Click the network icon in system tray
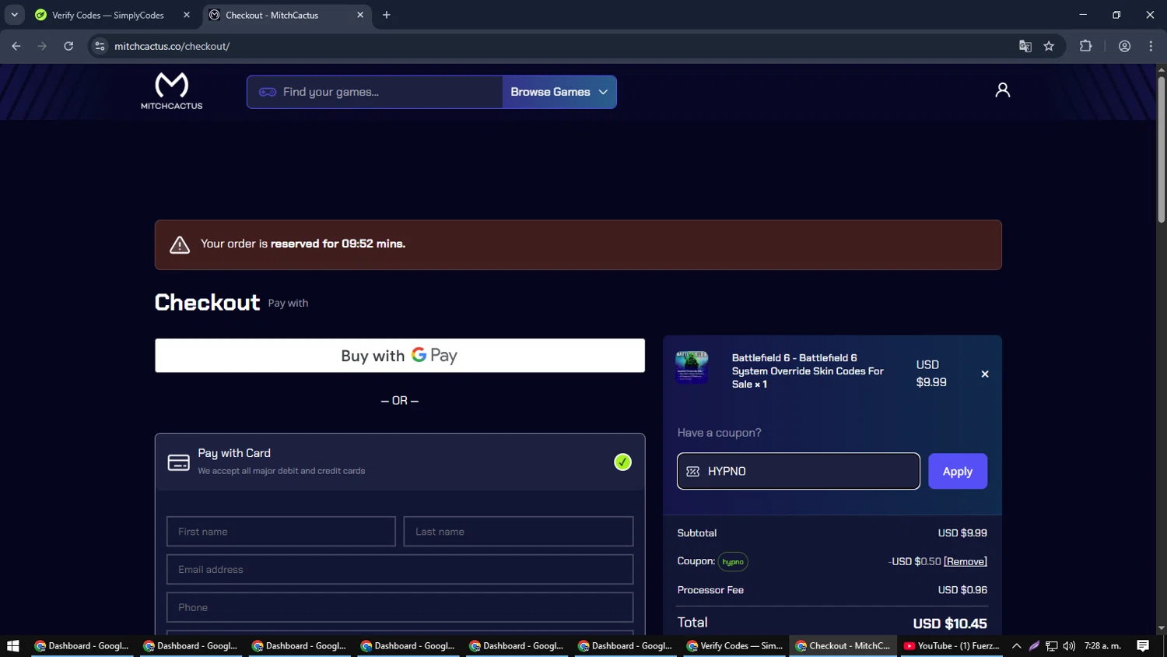The width and height of the screenshot is (1167, 657). (1051, 646)
